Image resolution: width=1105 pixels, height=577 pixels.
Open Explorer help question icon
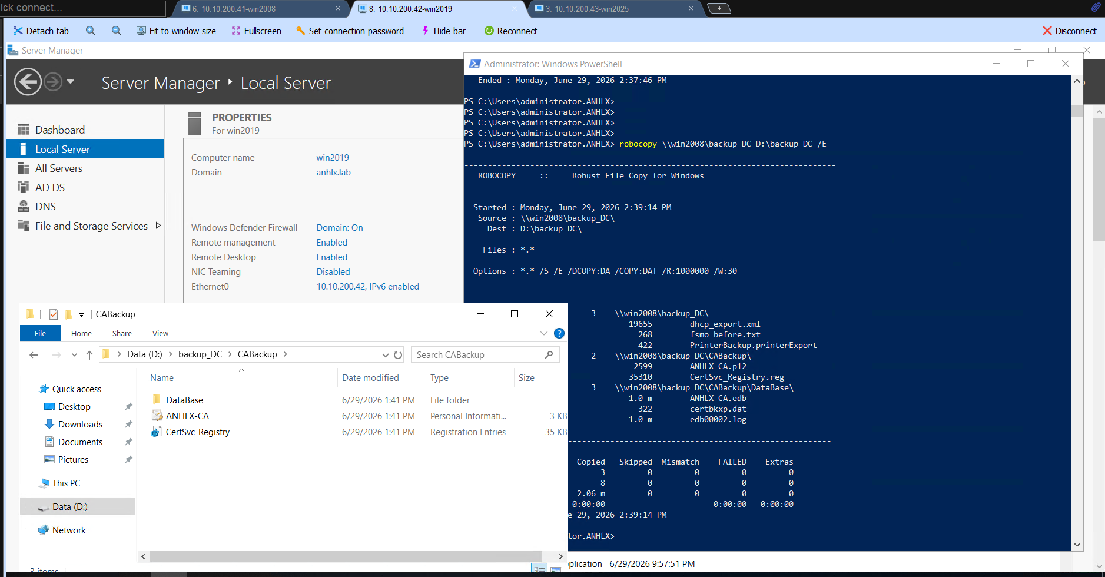(x=559, y=333)
